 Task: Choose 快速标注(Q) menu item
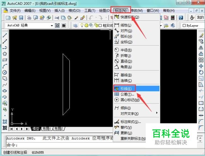pos(137,17)
